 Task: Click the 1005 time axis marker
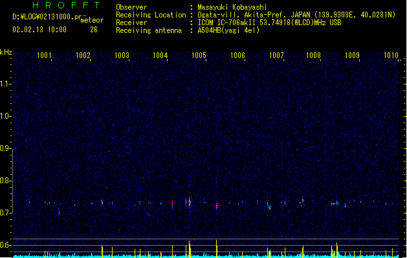199,55
